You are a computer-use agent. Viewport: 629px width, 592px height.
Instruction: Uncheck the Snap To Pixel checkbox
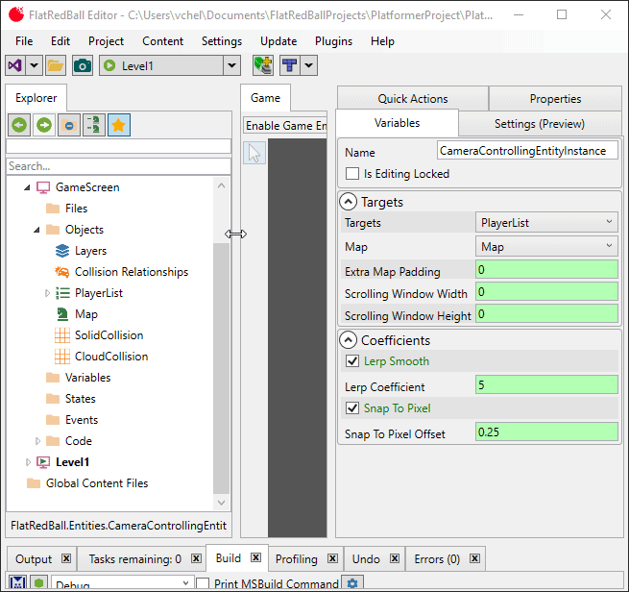[x=352, y=408]
